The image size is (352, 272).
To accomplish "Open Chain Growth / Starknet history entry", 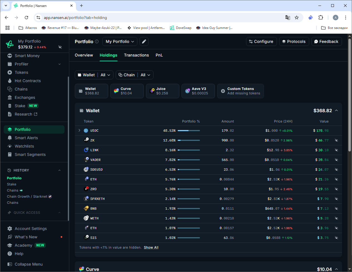I will click(x=29, y=197).
